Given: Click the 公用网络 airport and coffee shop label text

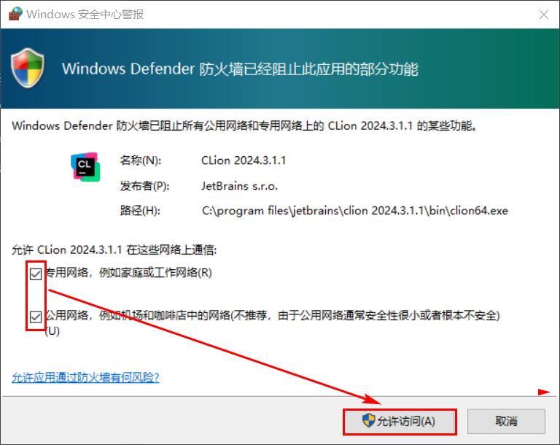Looking at the screenshot, I should pos(273,322).
